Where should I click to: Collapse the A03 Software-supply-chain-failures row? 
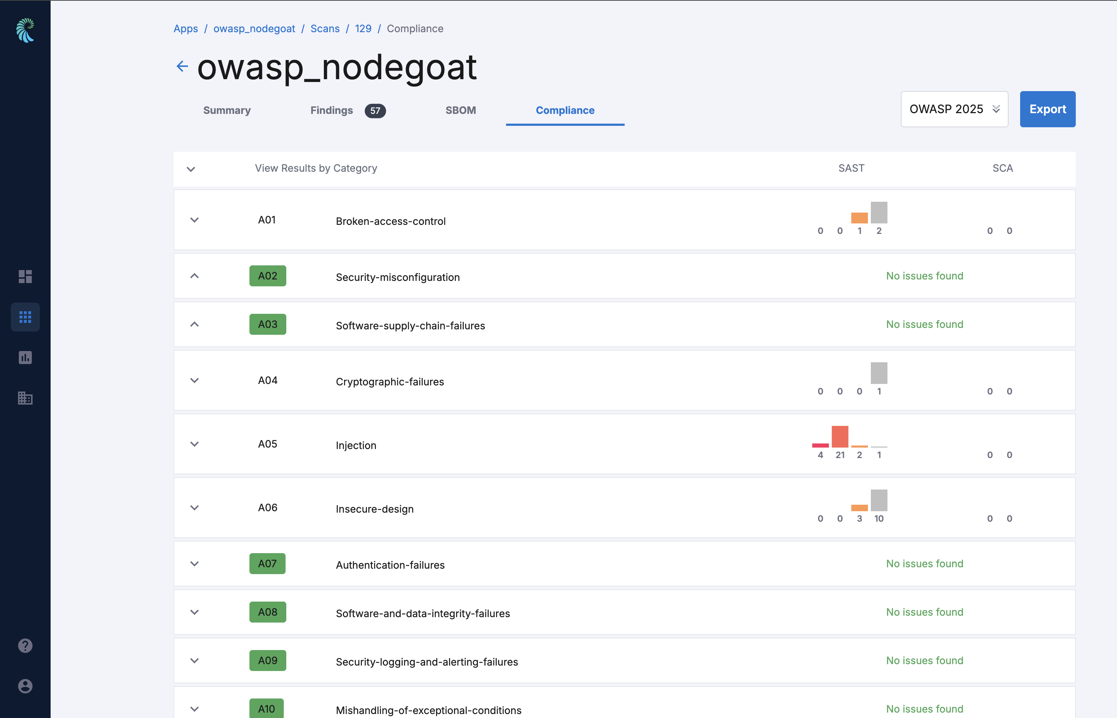click(x=194, y=325)
